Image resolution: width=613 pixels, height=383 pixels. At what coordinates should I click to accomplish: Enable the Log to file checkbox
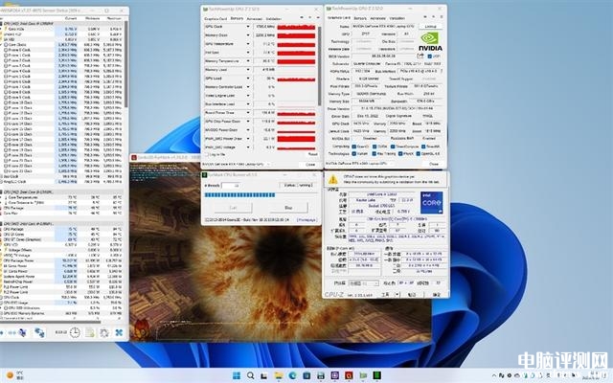(207, 155)
